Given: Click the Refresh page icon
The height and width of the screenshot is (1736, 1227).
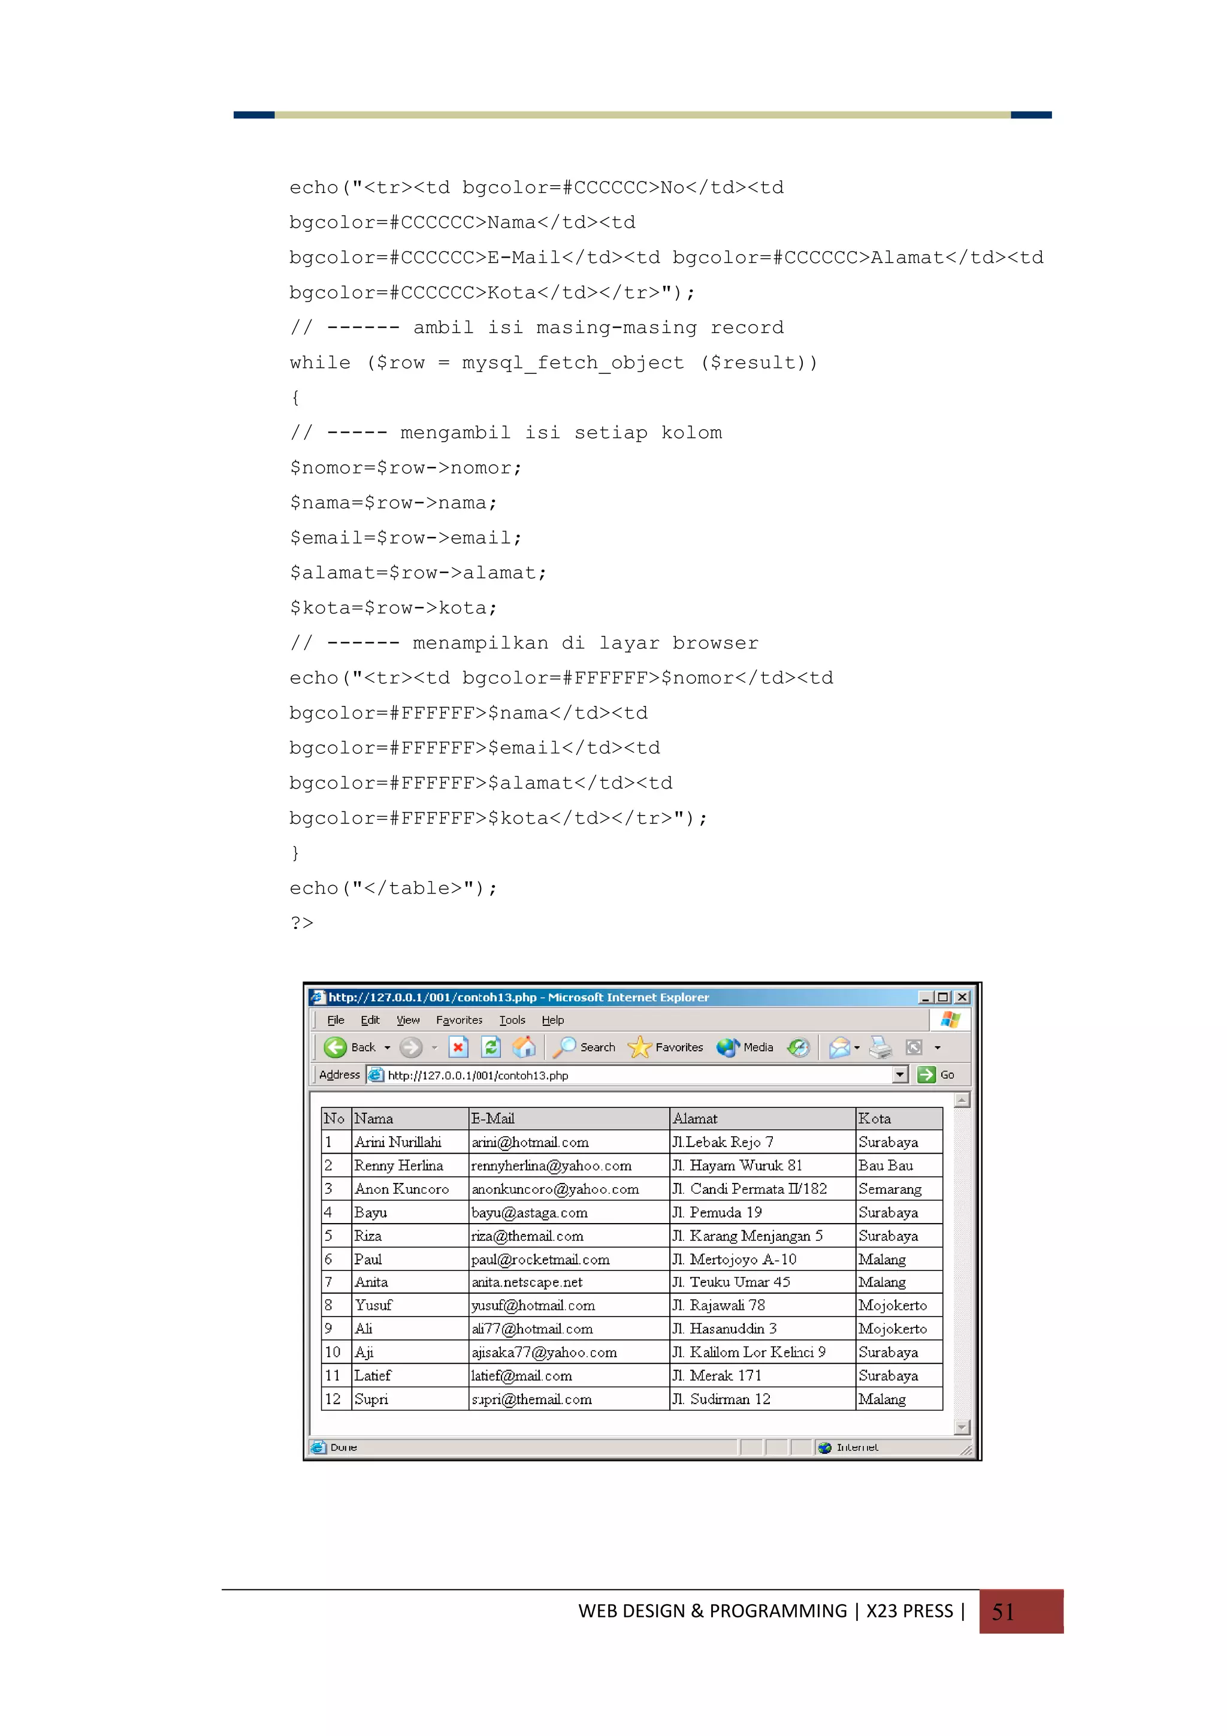Looking at the screenshot, I should click(x=491, y=1047).
